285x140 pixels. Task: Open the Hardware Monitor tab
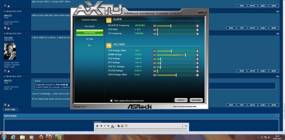tap(90, 20)
